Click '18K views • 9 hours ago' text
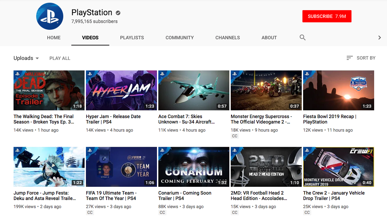 coord(254,130)
